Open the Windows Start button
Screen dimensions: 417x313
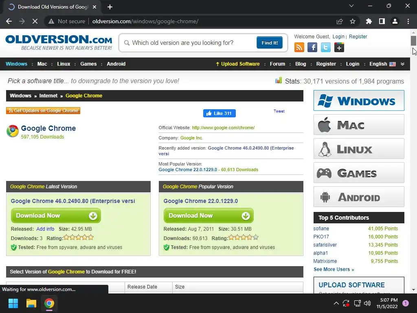[x=13, y=303]
